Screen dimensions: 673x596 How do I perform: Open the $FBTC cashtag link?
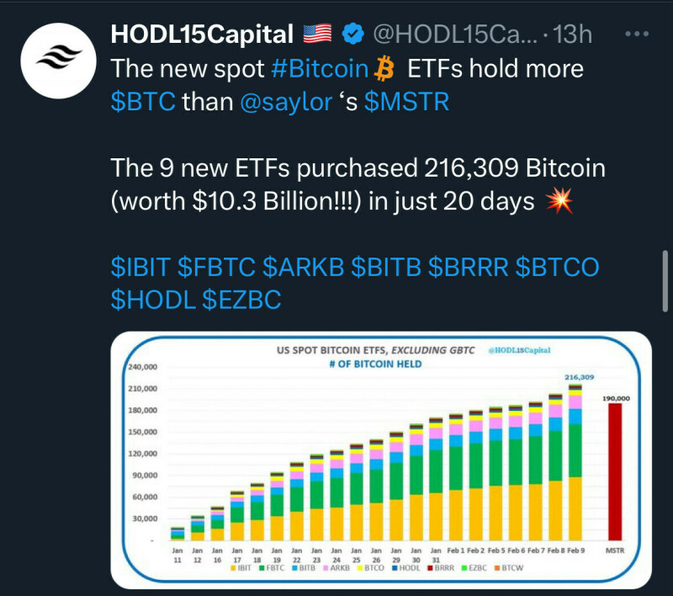(216, 267)
